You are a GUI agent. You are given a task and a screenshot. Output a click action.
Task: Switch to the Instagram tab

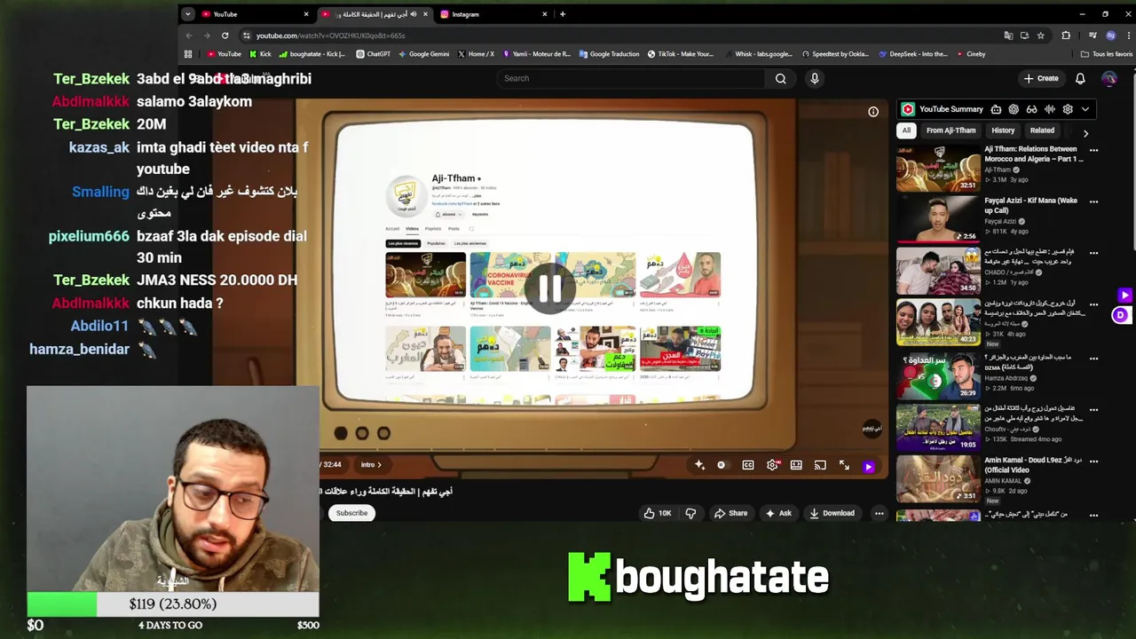coord(493,14)
